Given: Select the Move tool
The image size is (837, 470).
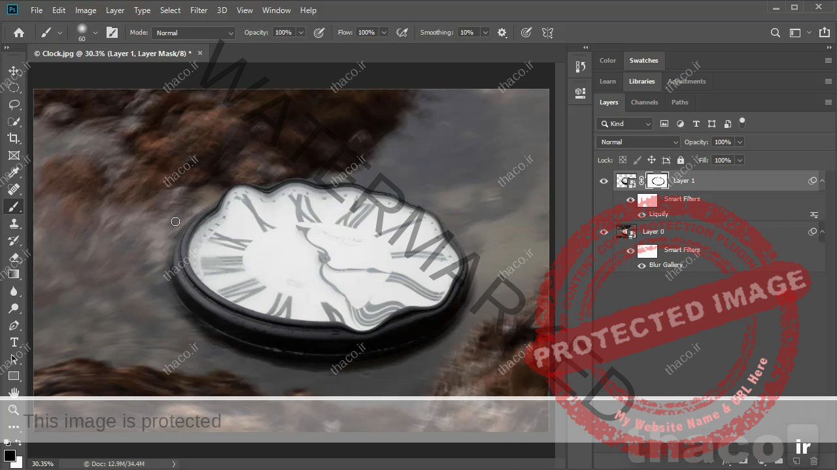Looking at the screenshot, I should pyautogui.click(x=14, y=70).
